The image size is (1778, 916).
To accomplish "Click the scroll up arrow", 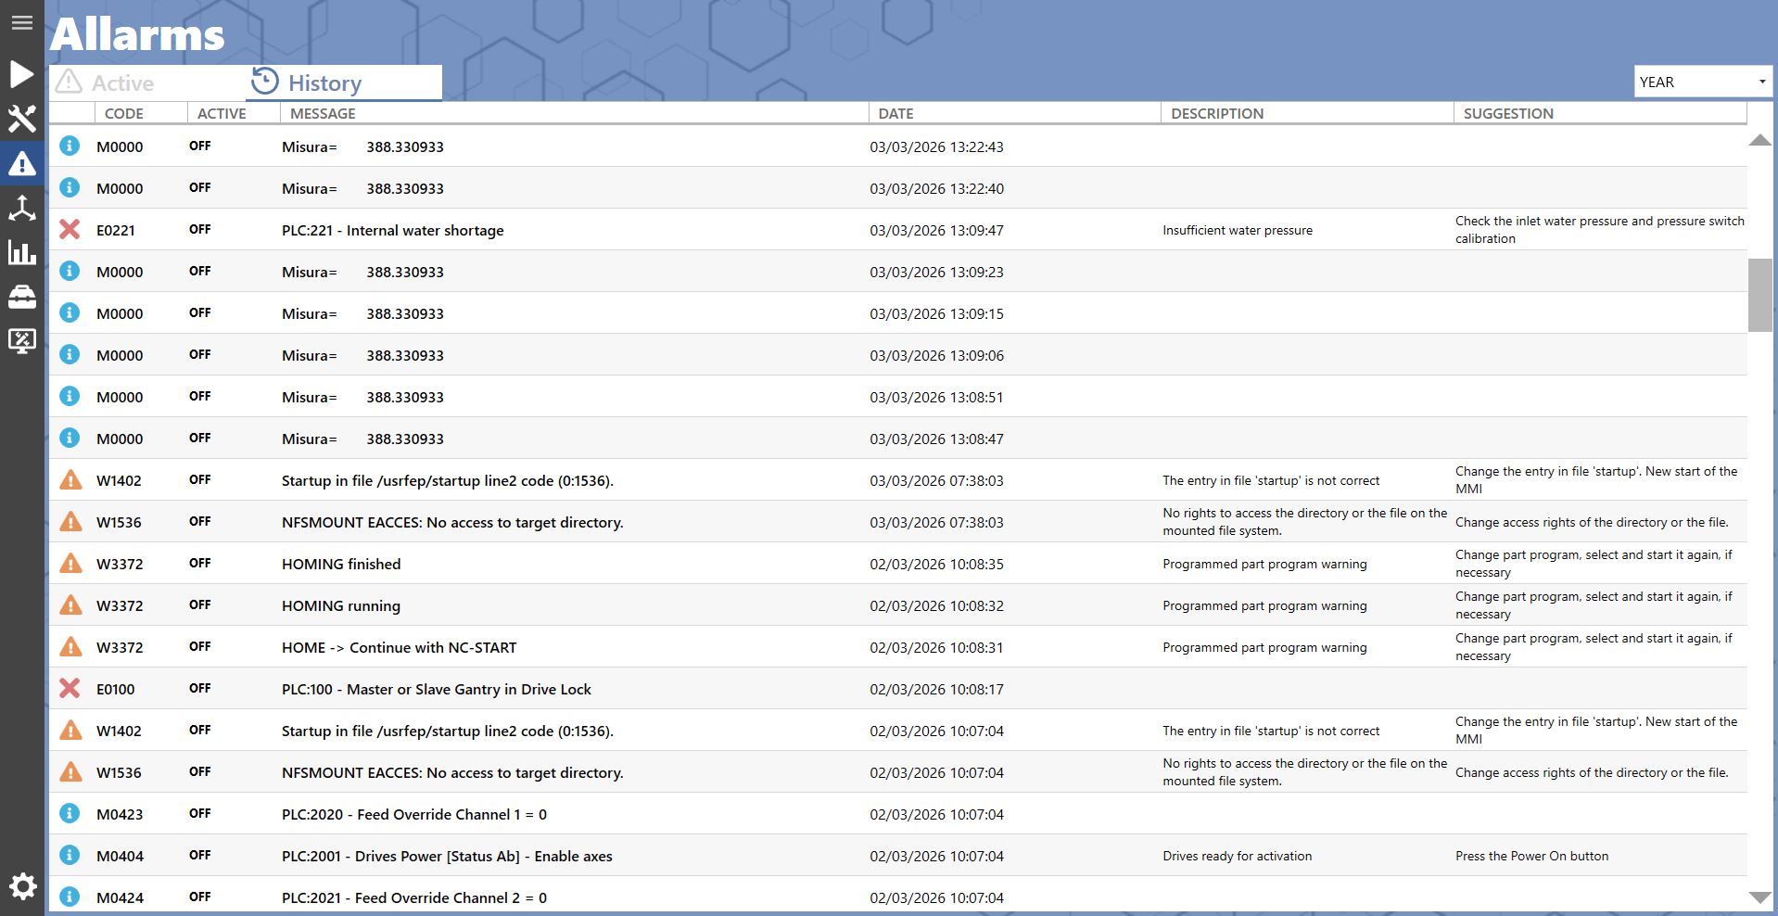I will coord(1759,140).
